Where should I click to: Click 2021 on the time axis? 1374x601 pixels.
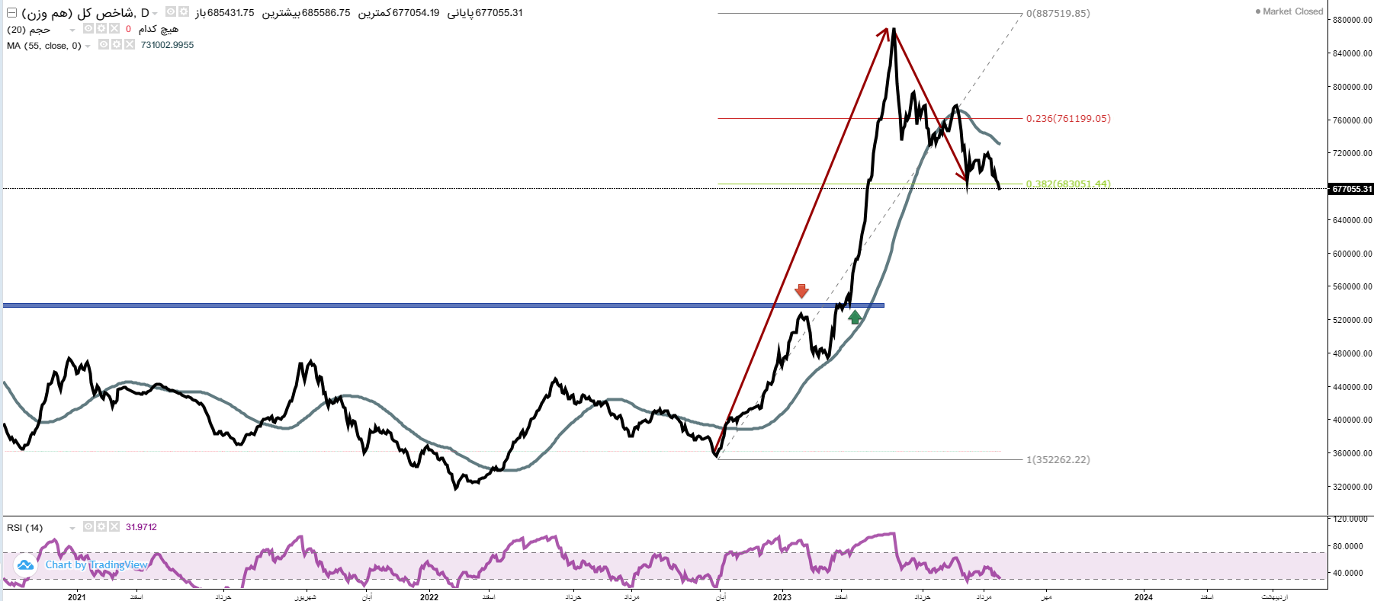pos(76,596)
